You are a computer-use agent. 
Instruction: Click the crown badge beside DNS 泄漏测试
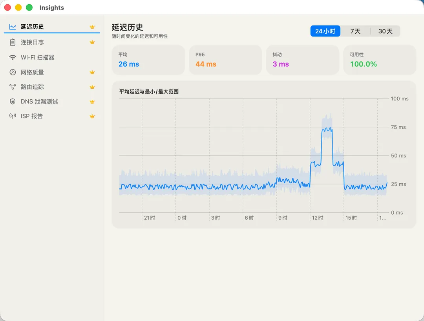click(92, 102)
